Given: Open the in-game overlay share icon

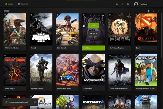Looking at the screenshot, I should 122,4.
